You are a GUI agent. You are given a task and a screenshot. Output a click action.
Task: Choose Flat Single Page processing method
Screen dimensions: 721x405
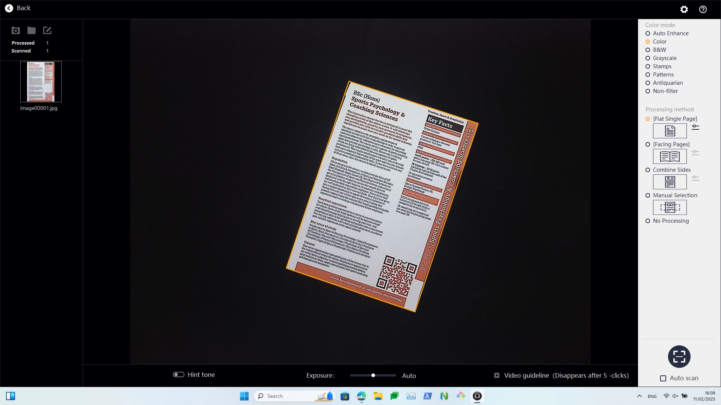(648, 119)
